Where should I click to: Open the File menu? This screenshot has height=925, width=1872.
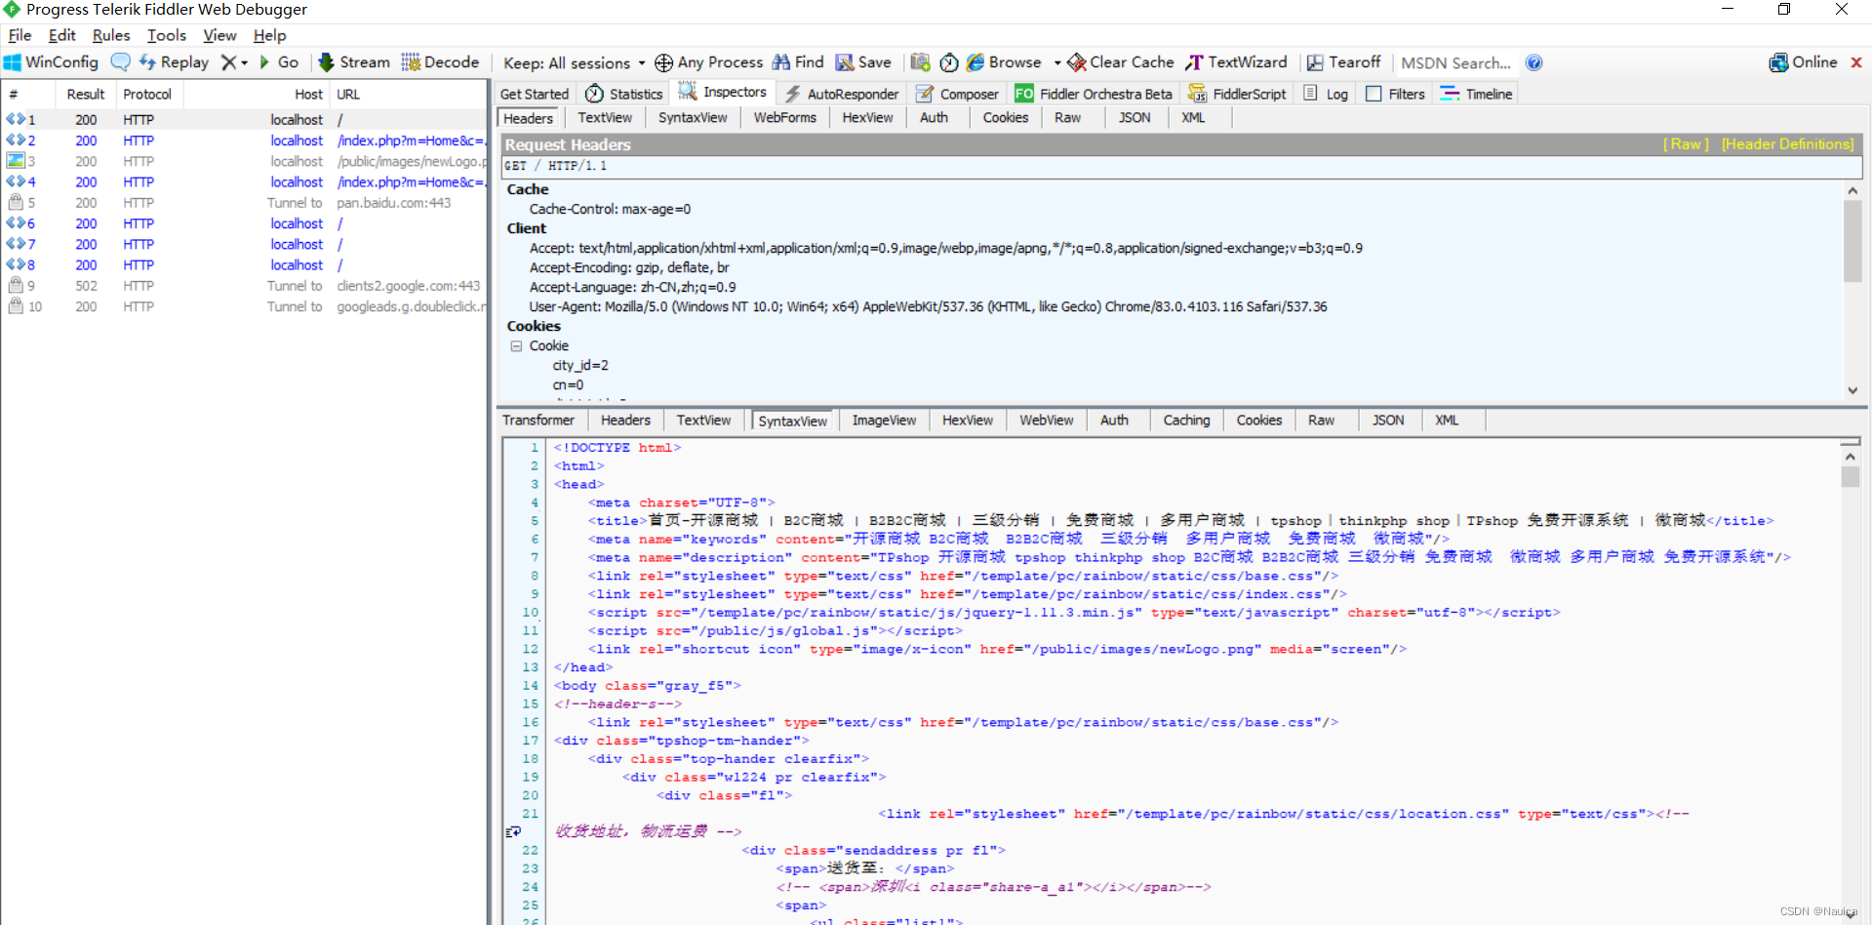coord(20,35)
